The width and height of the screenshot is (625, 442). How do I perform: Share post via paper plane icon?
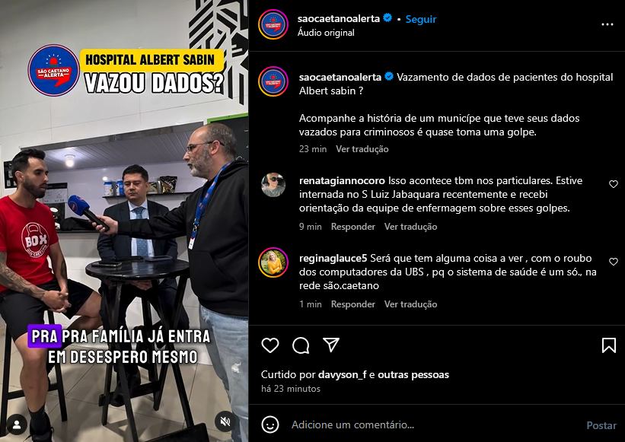pos(331,345)
